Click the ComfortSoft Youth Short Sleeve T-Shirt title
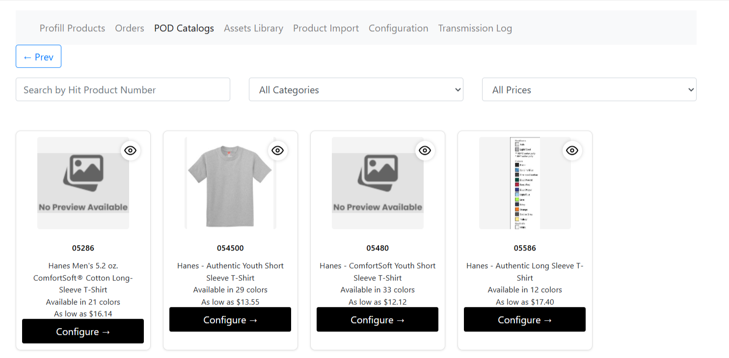 pyautogui.click(x=378, y=272)
